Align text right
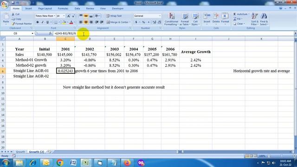297x167 pixels. [91, 22]
